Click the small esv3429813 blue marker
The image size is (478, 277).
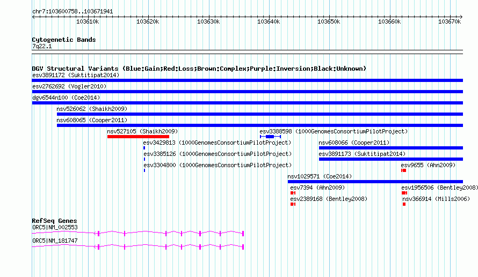[x=144, y=148]
